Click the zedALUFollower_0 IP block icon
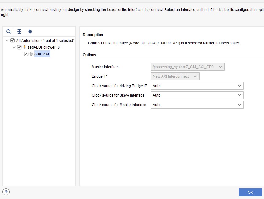This screenshot has height=199, width=264. point(25,47)
